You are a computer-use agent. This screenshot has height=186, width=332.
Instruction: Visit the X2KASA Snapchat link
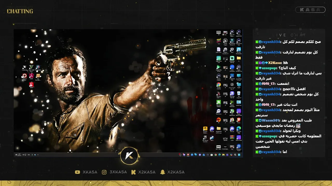point(172,172)
